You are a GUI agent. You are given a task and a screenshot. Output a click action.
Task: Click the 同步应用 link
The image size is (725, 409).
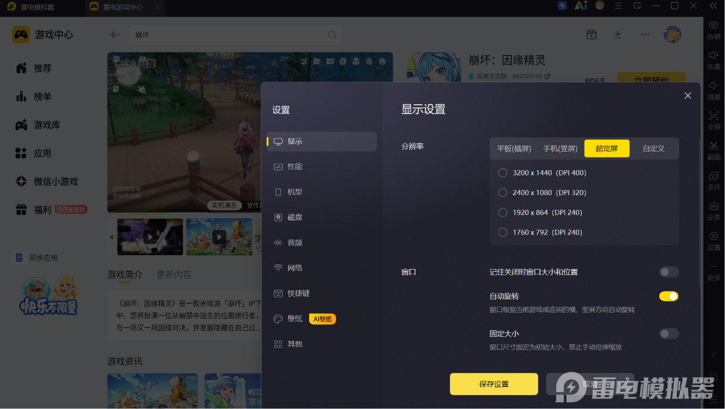(36, 258)
